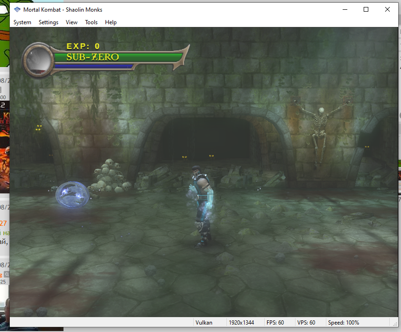Open the Settings menu
The height and width of the screenshot is (332, 401).
[x=49, y=22]
